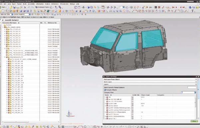Click the red step-to-last frame icon

(x=183, y=7)
